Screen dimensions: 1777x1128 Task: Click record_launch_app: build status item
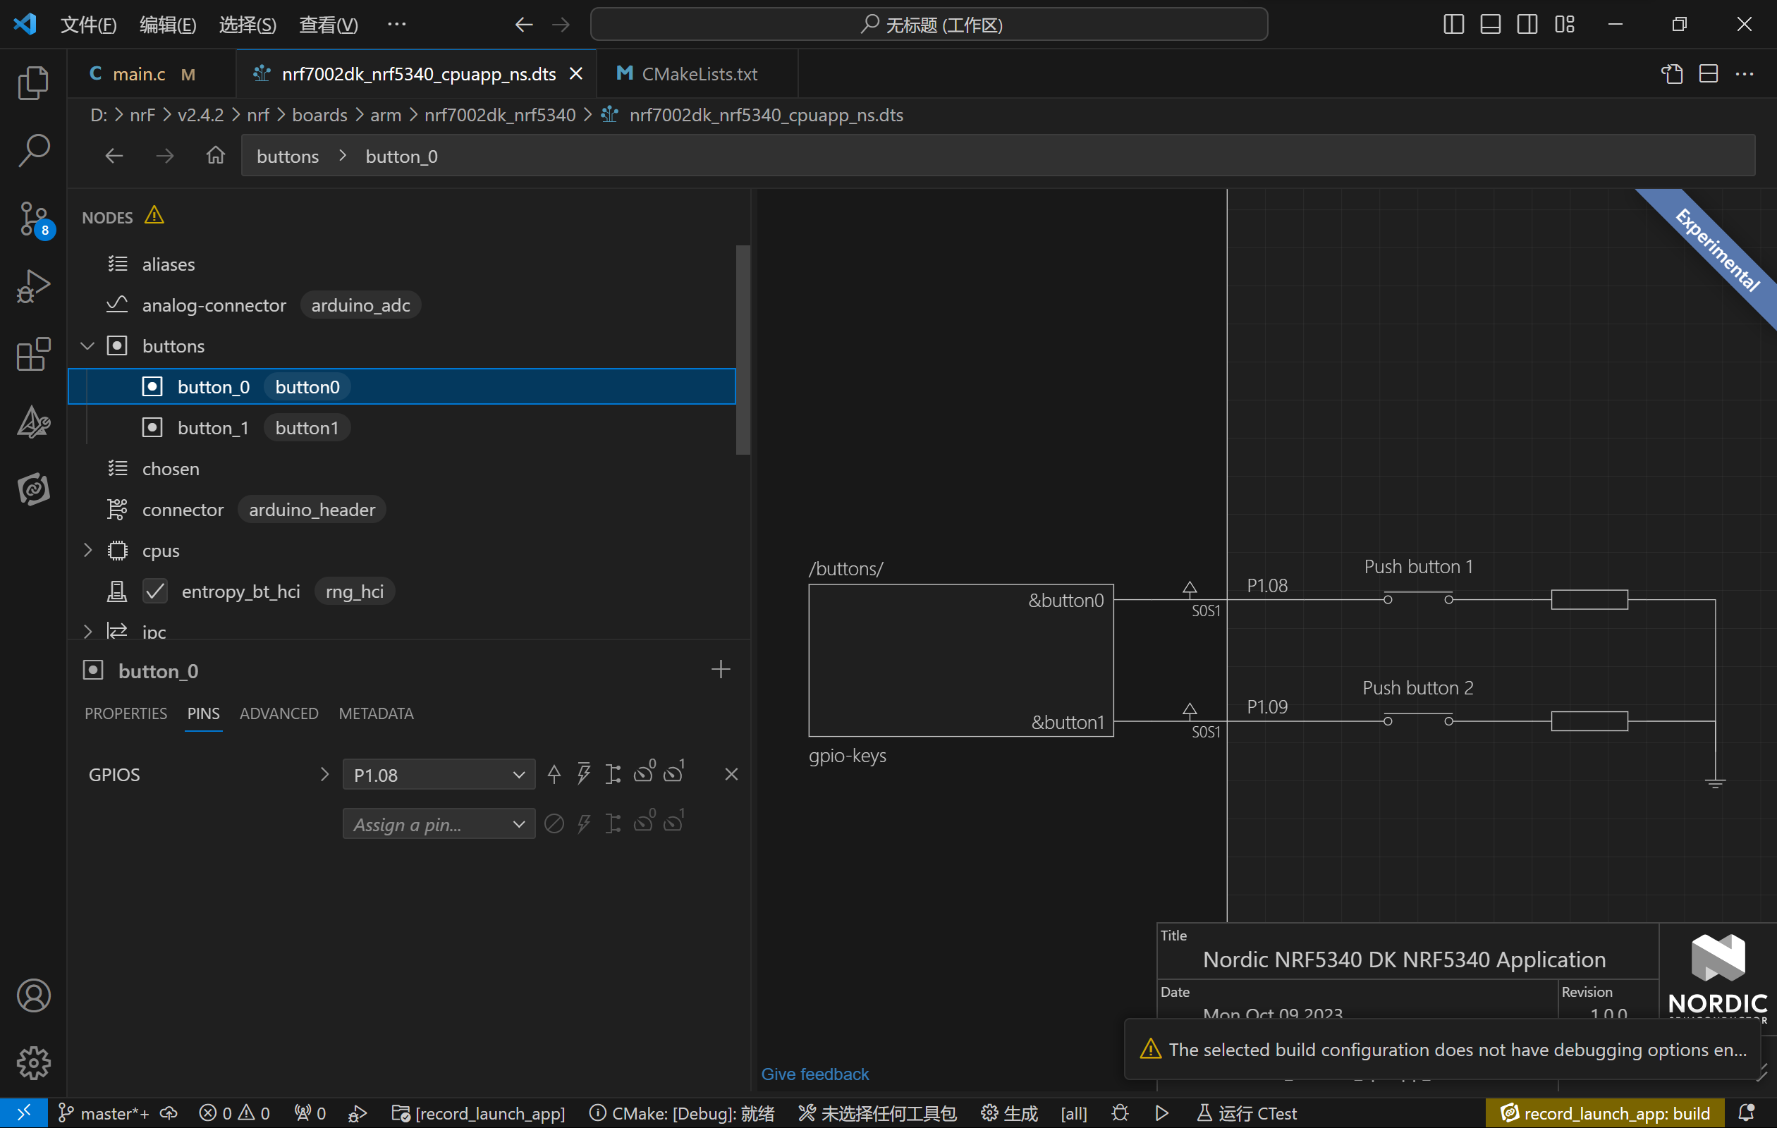pyautogui.click(x=1606, y=1113)
